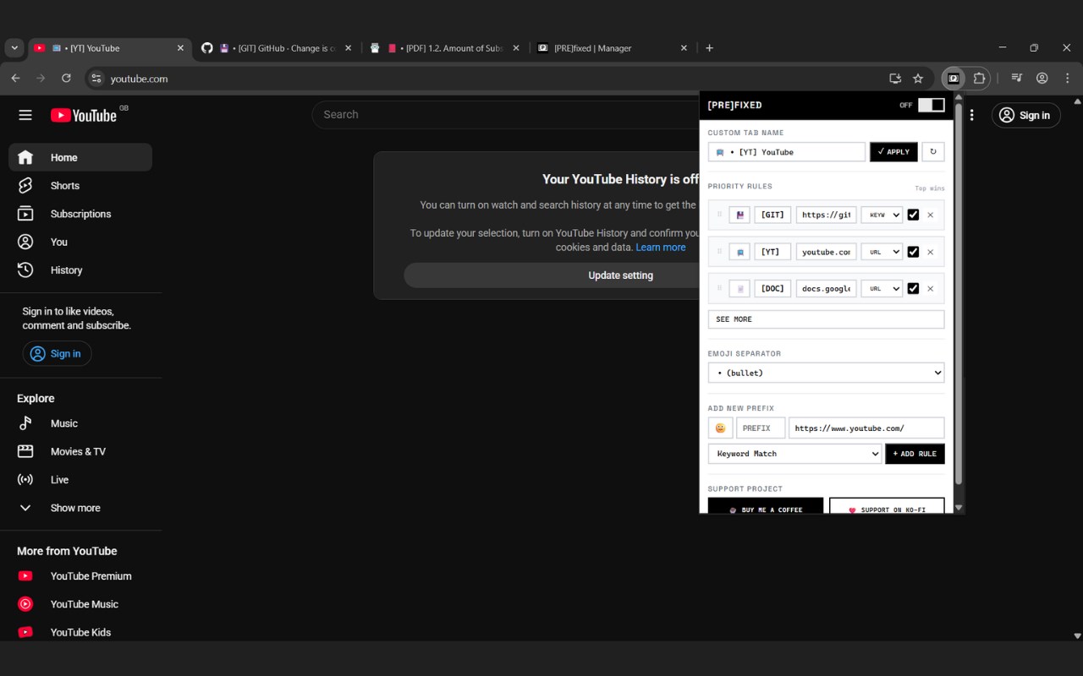
Task: Click the install app icon in address bar
Action: tap(895, 79)
